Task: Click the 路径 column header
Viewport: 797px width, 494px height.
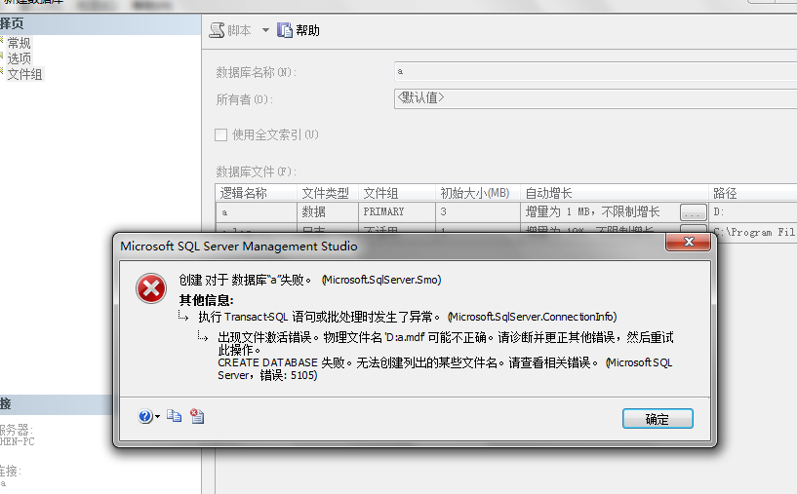Action: click(753, 193)
